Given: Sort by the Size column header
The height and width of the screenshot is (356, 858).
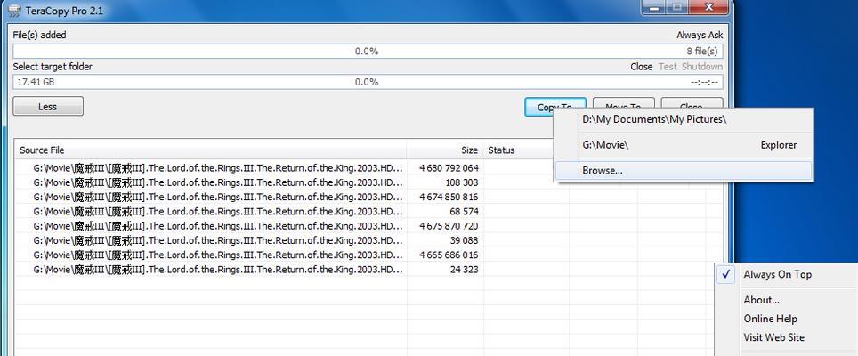Looking at the screenshot, I should click(x=445, y=150).
